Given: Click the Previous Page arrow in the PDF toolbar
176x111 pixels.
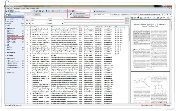Looking at the screenshot, I should (145, 18).
